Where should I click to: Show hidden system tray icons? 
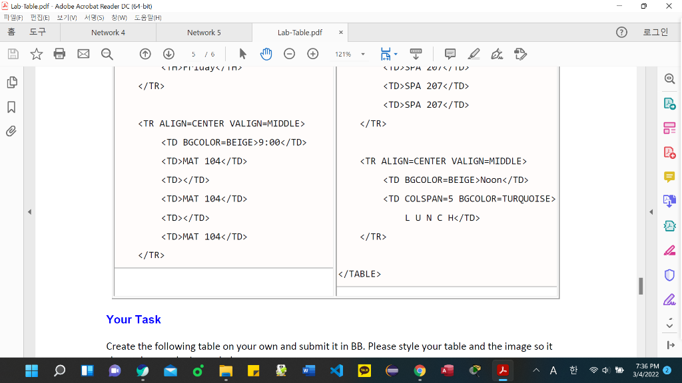[536, 370]
